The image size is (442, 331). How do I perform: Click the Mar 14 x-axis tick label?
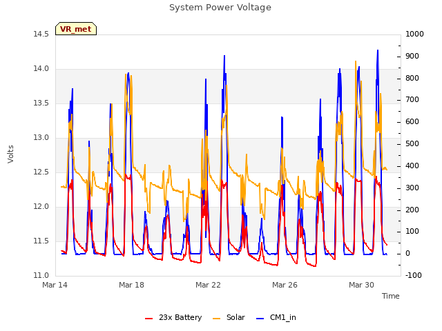[55, 285]
